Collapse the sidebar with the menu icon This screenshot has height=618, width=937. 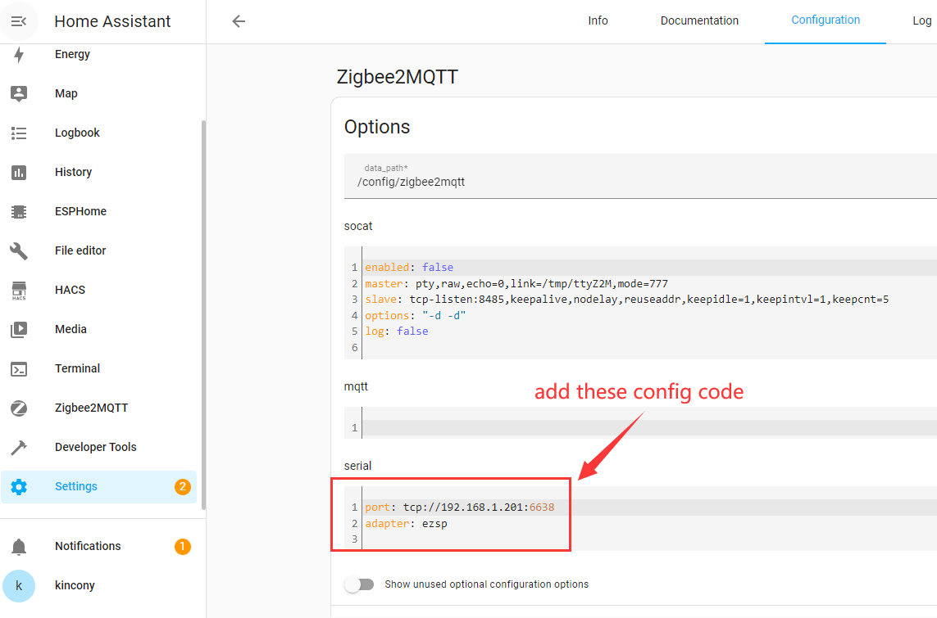(19, 22)
